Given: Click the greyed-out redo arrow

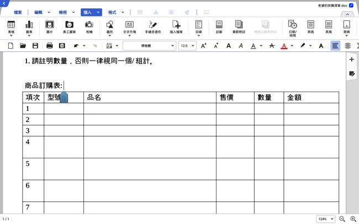Looking at the screenshot, I should click(94, 46).
